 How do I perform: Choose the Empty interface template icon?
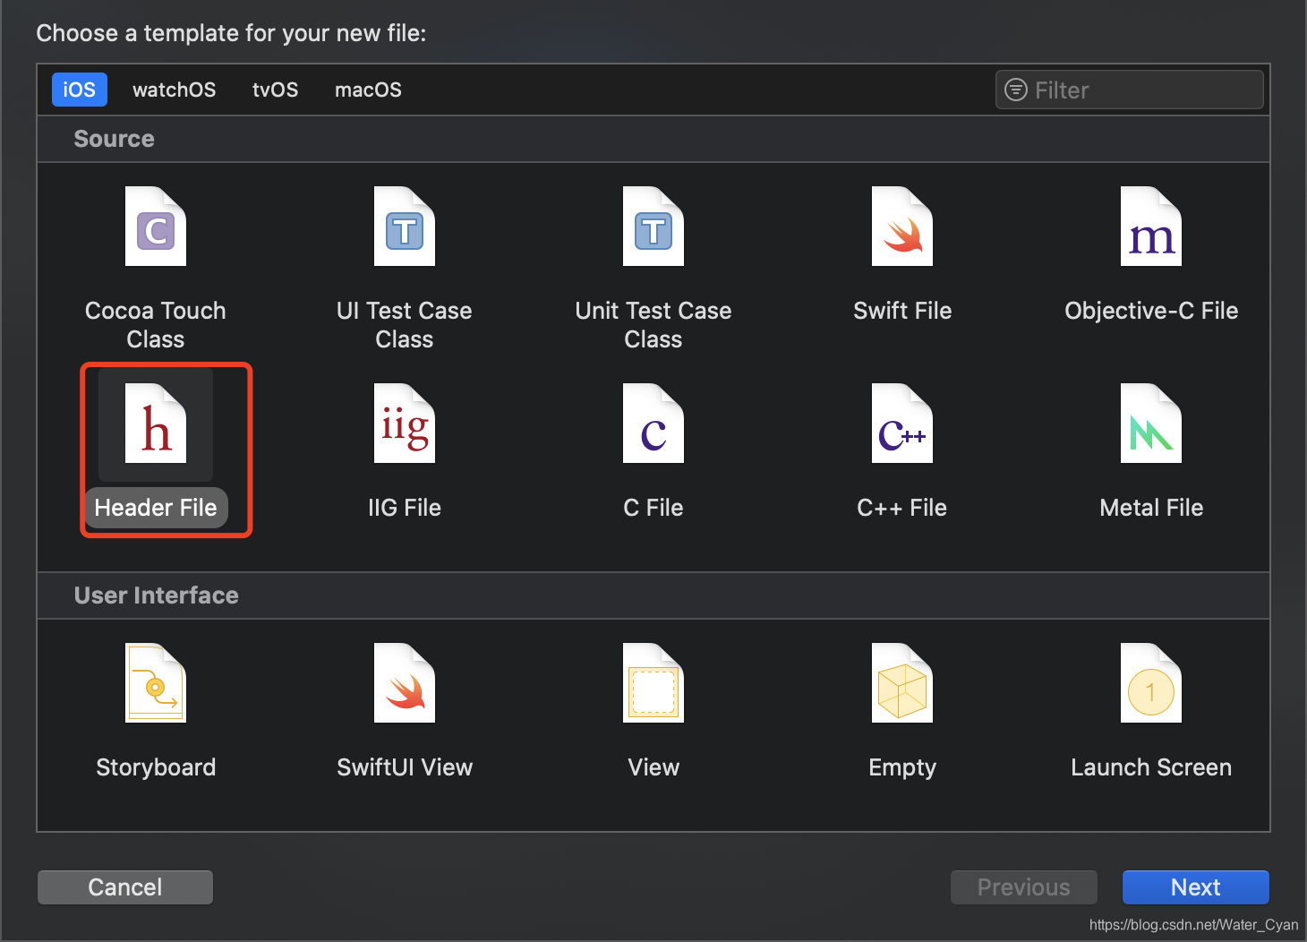pyautogui.click(x=902, y=683)
